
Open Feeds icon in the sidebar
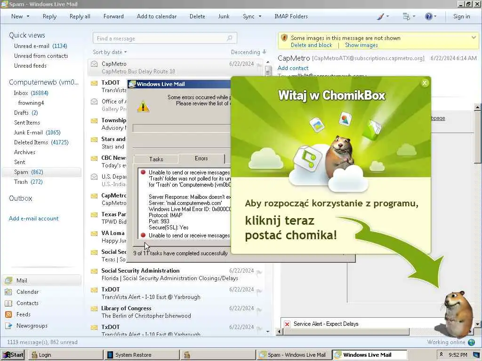[x=8, y=314]
